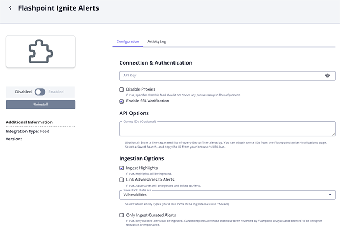Screen dimensions: 340x227
Task: Switch to the Configuration tab
Action: point(127,41)
